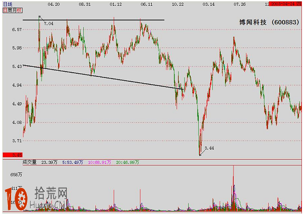Click the 博闻科技 (600883) stock title

pyautogui.click(x=269, y=22)
